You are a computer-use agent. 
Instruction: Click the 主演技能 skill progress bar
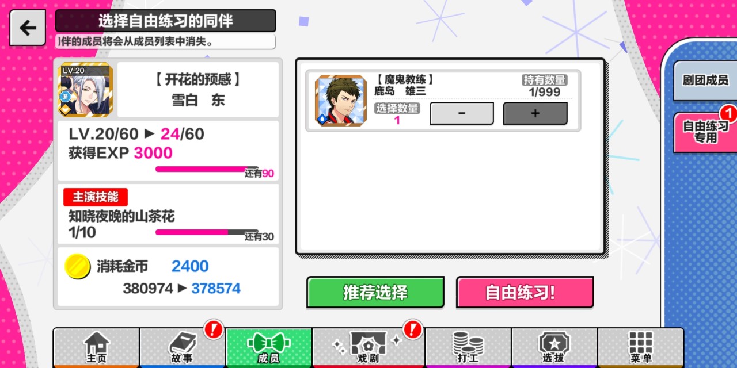pos(207,232)
